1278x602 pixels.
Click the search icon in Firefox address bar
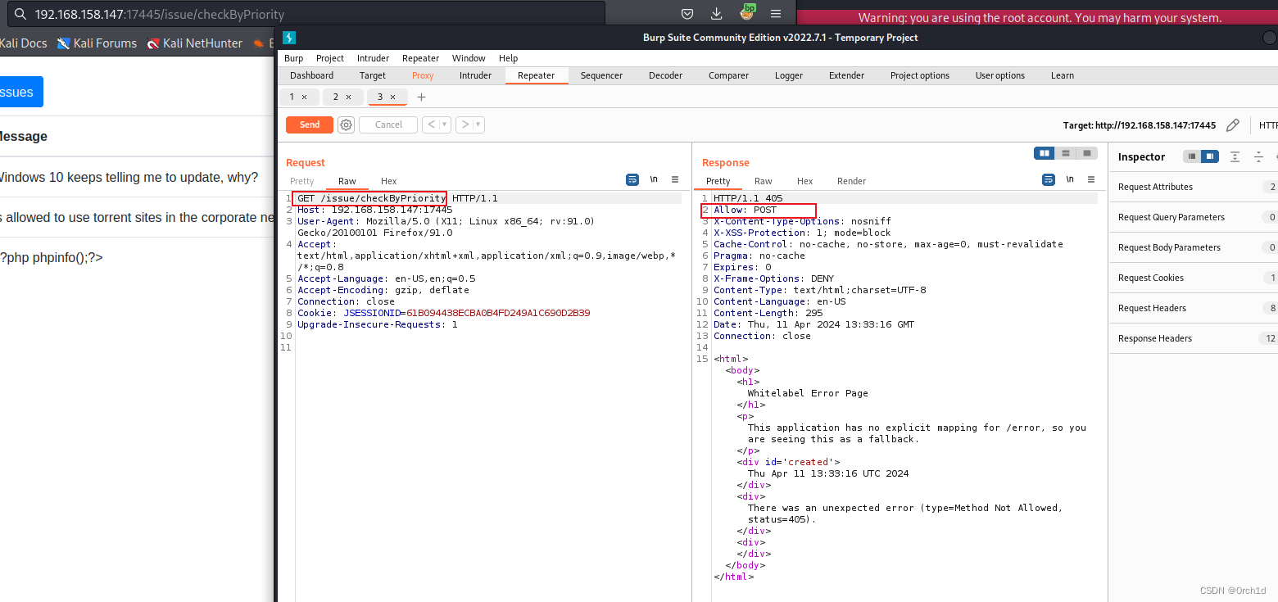pos(19,14)
